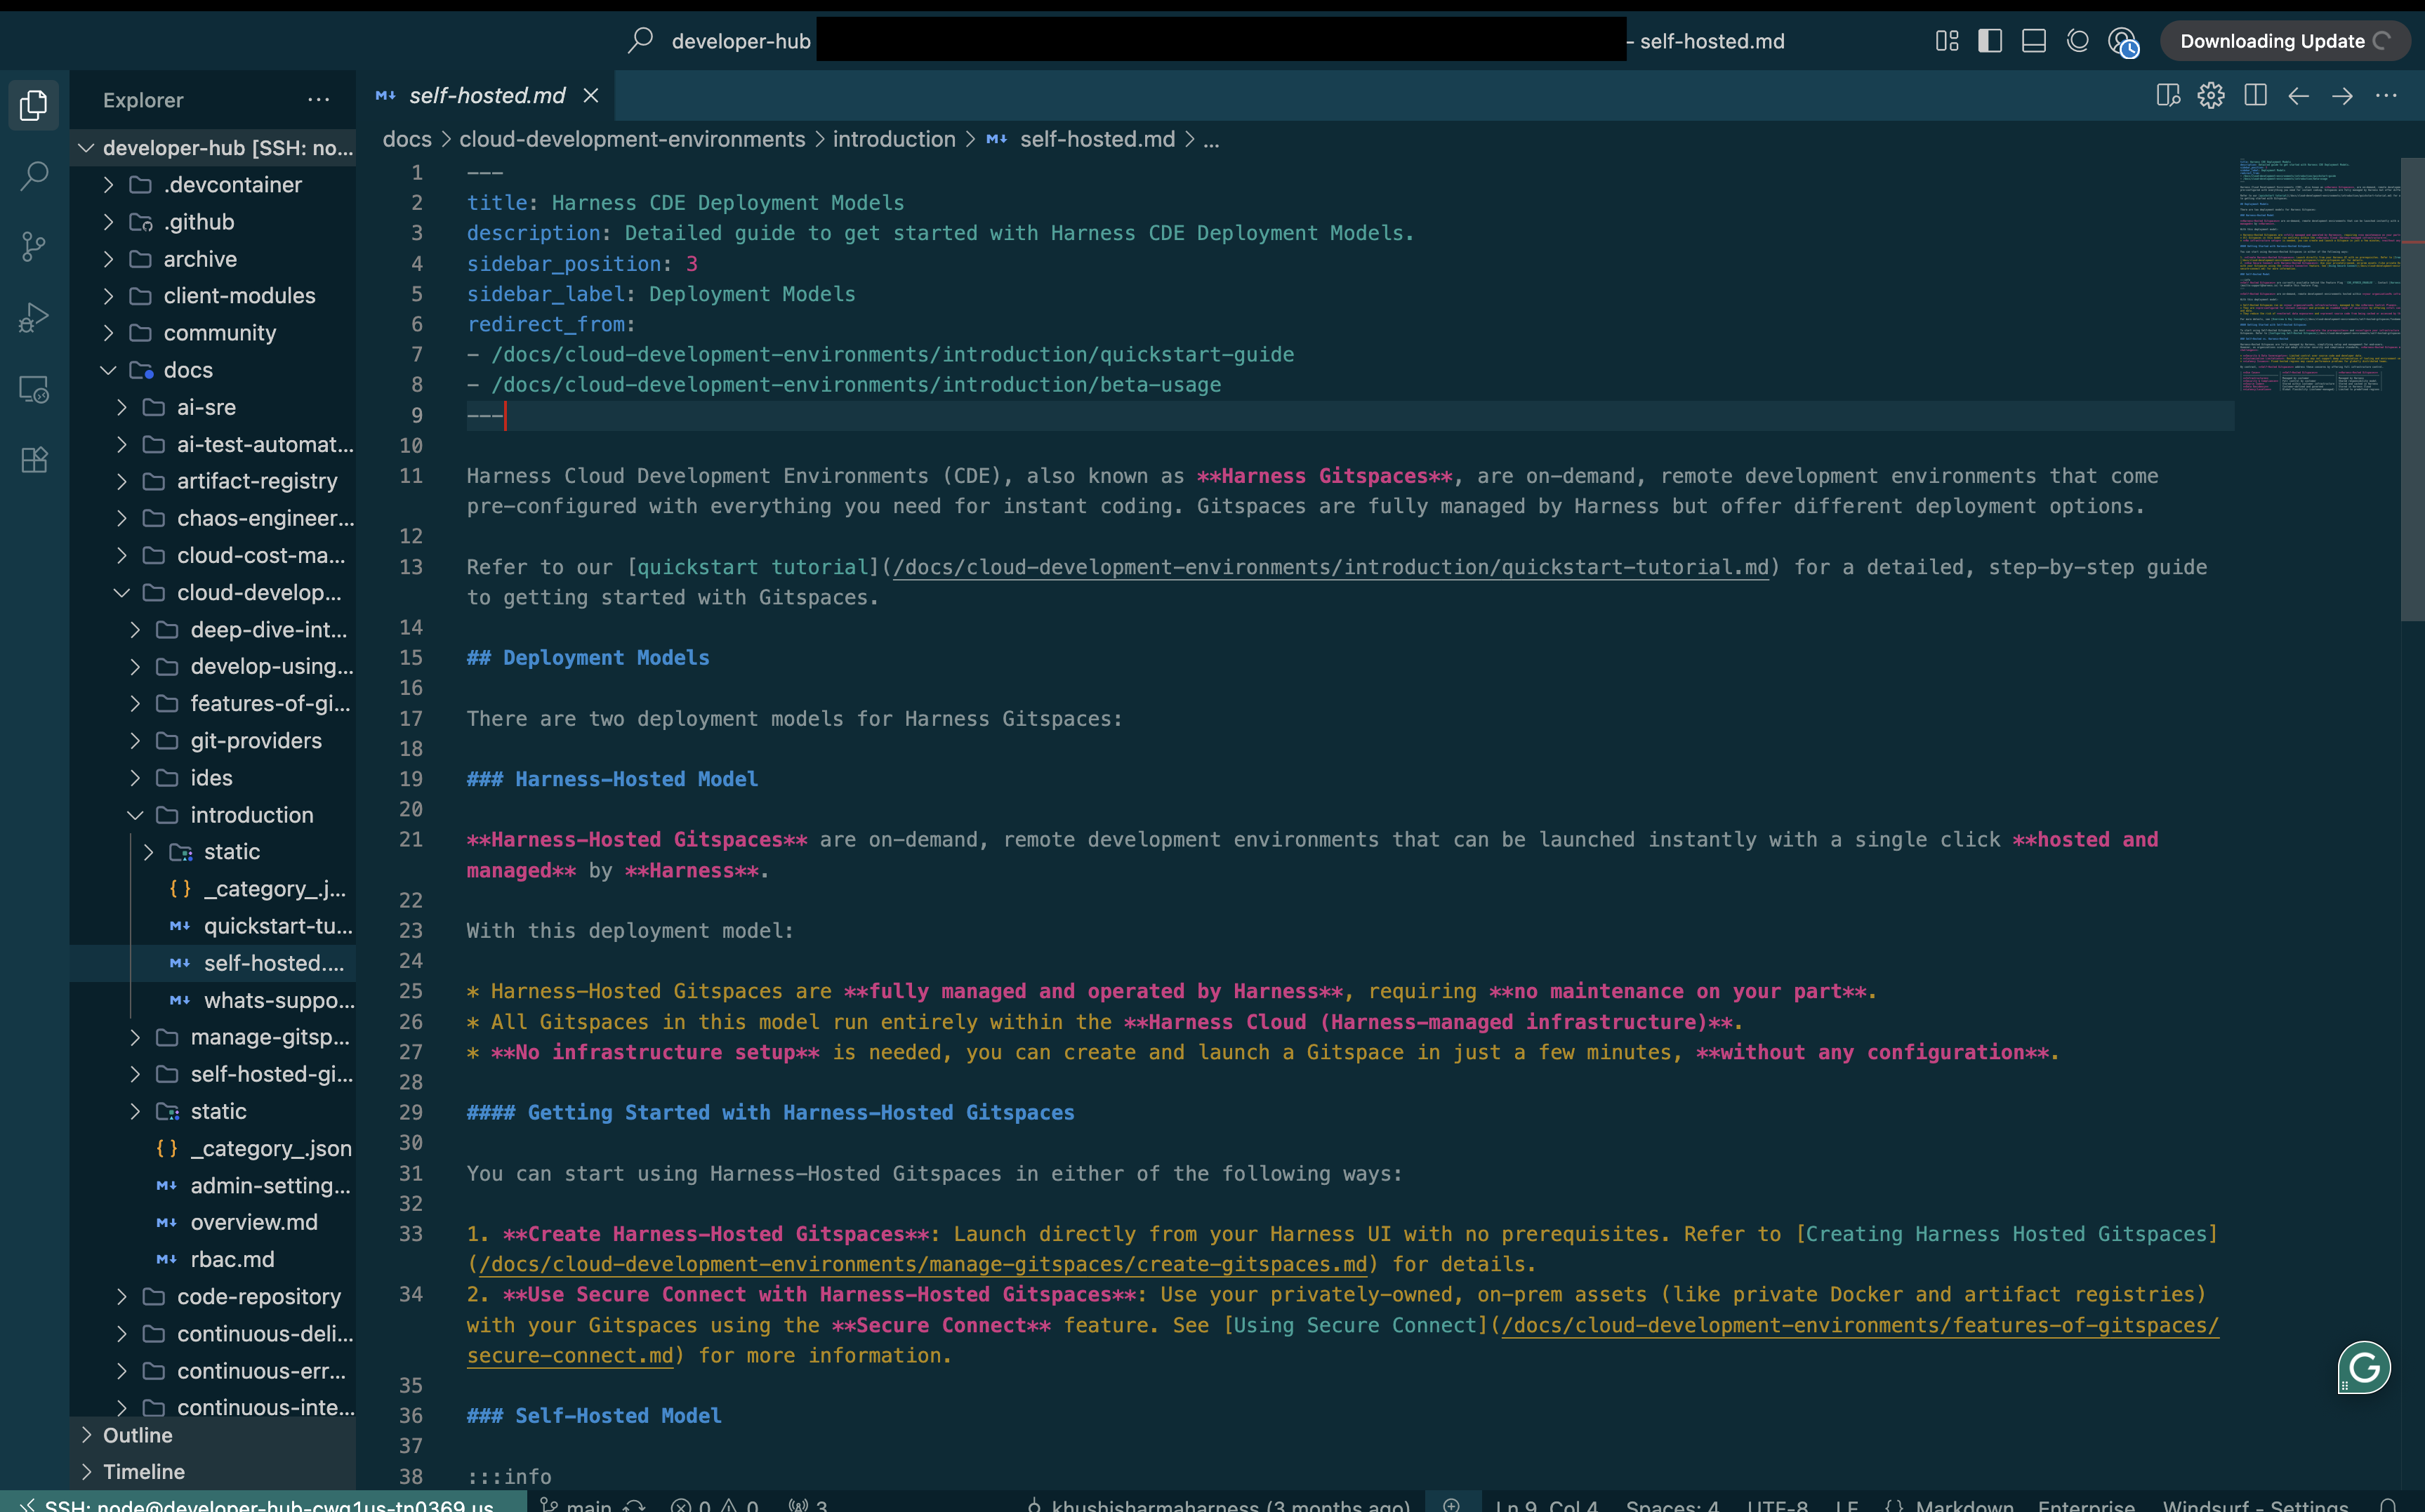This screenshot has width=2425, height=1512.
Task: Collapse the introduction folder
Action: pos(251,815)
